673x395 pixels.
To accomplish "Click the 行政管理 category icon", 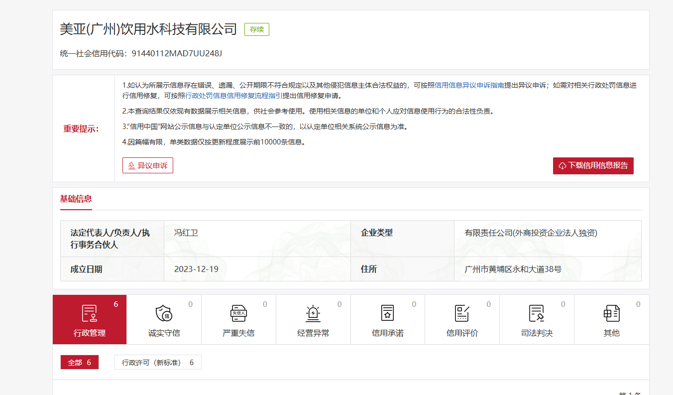I will (x=90, y=313).
